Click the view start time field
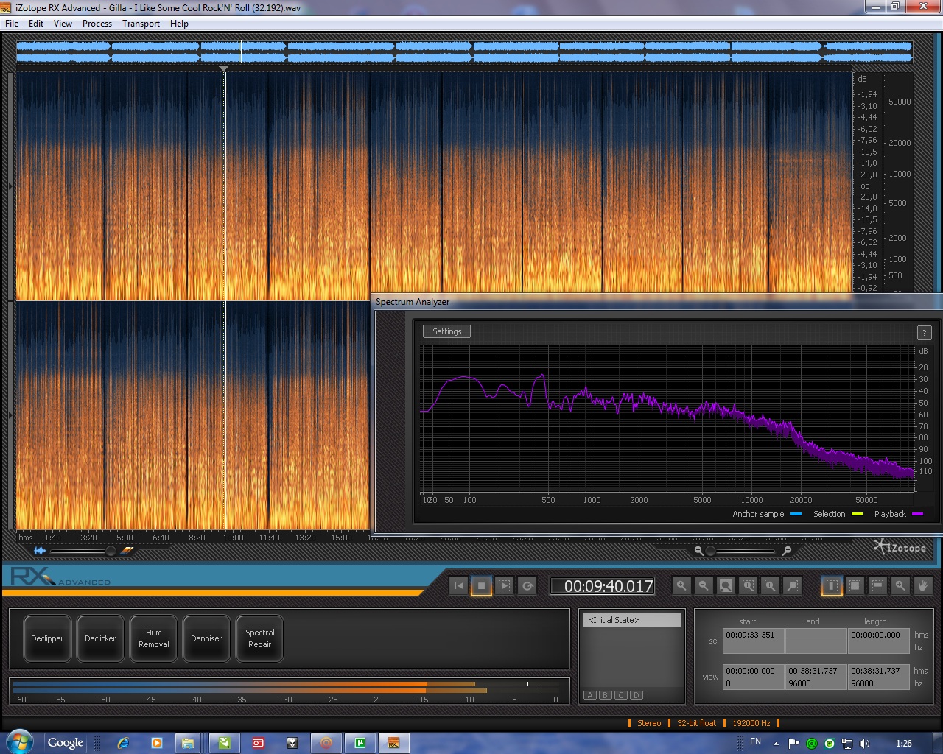 point(754,671)
